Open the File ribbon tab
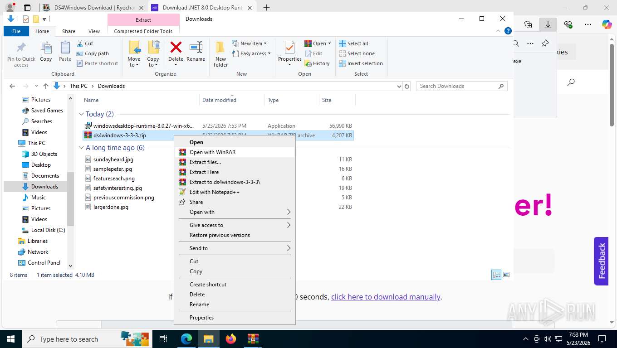 tap(16, 31)
